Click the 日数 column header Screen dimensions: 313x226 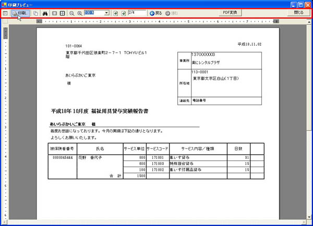(x=238, y=149)
